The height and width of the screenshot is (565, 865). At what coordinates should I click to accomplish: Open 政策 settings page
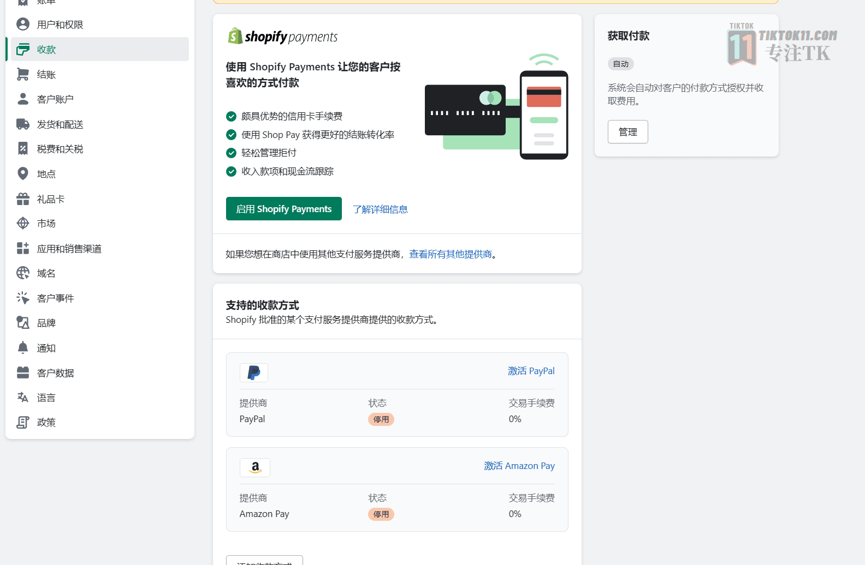100,422
